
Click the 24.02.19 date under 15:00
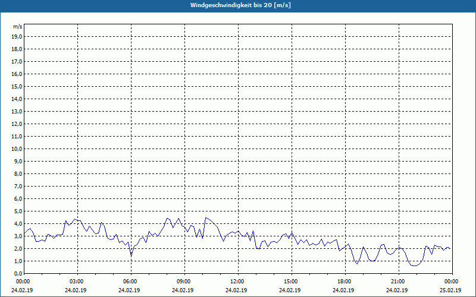click(x=290, y=290)
